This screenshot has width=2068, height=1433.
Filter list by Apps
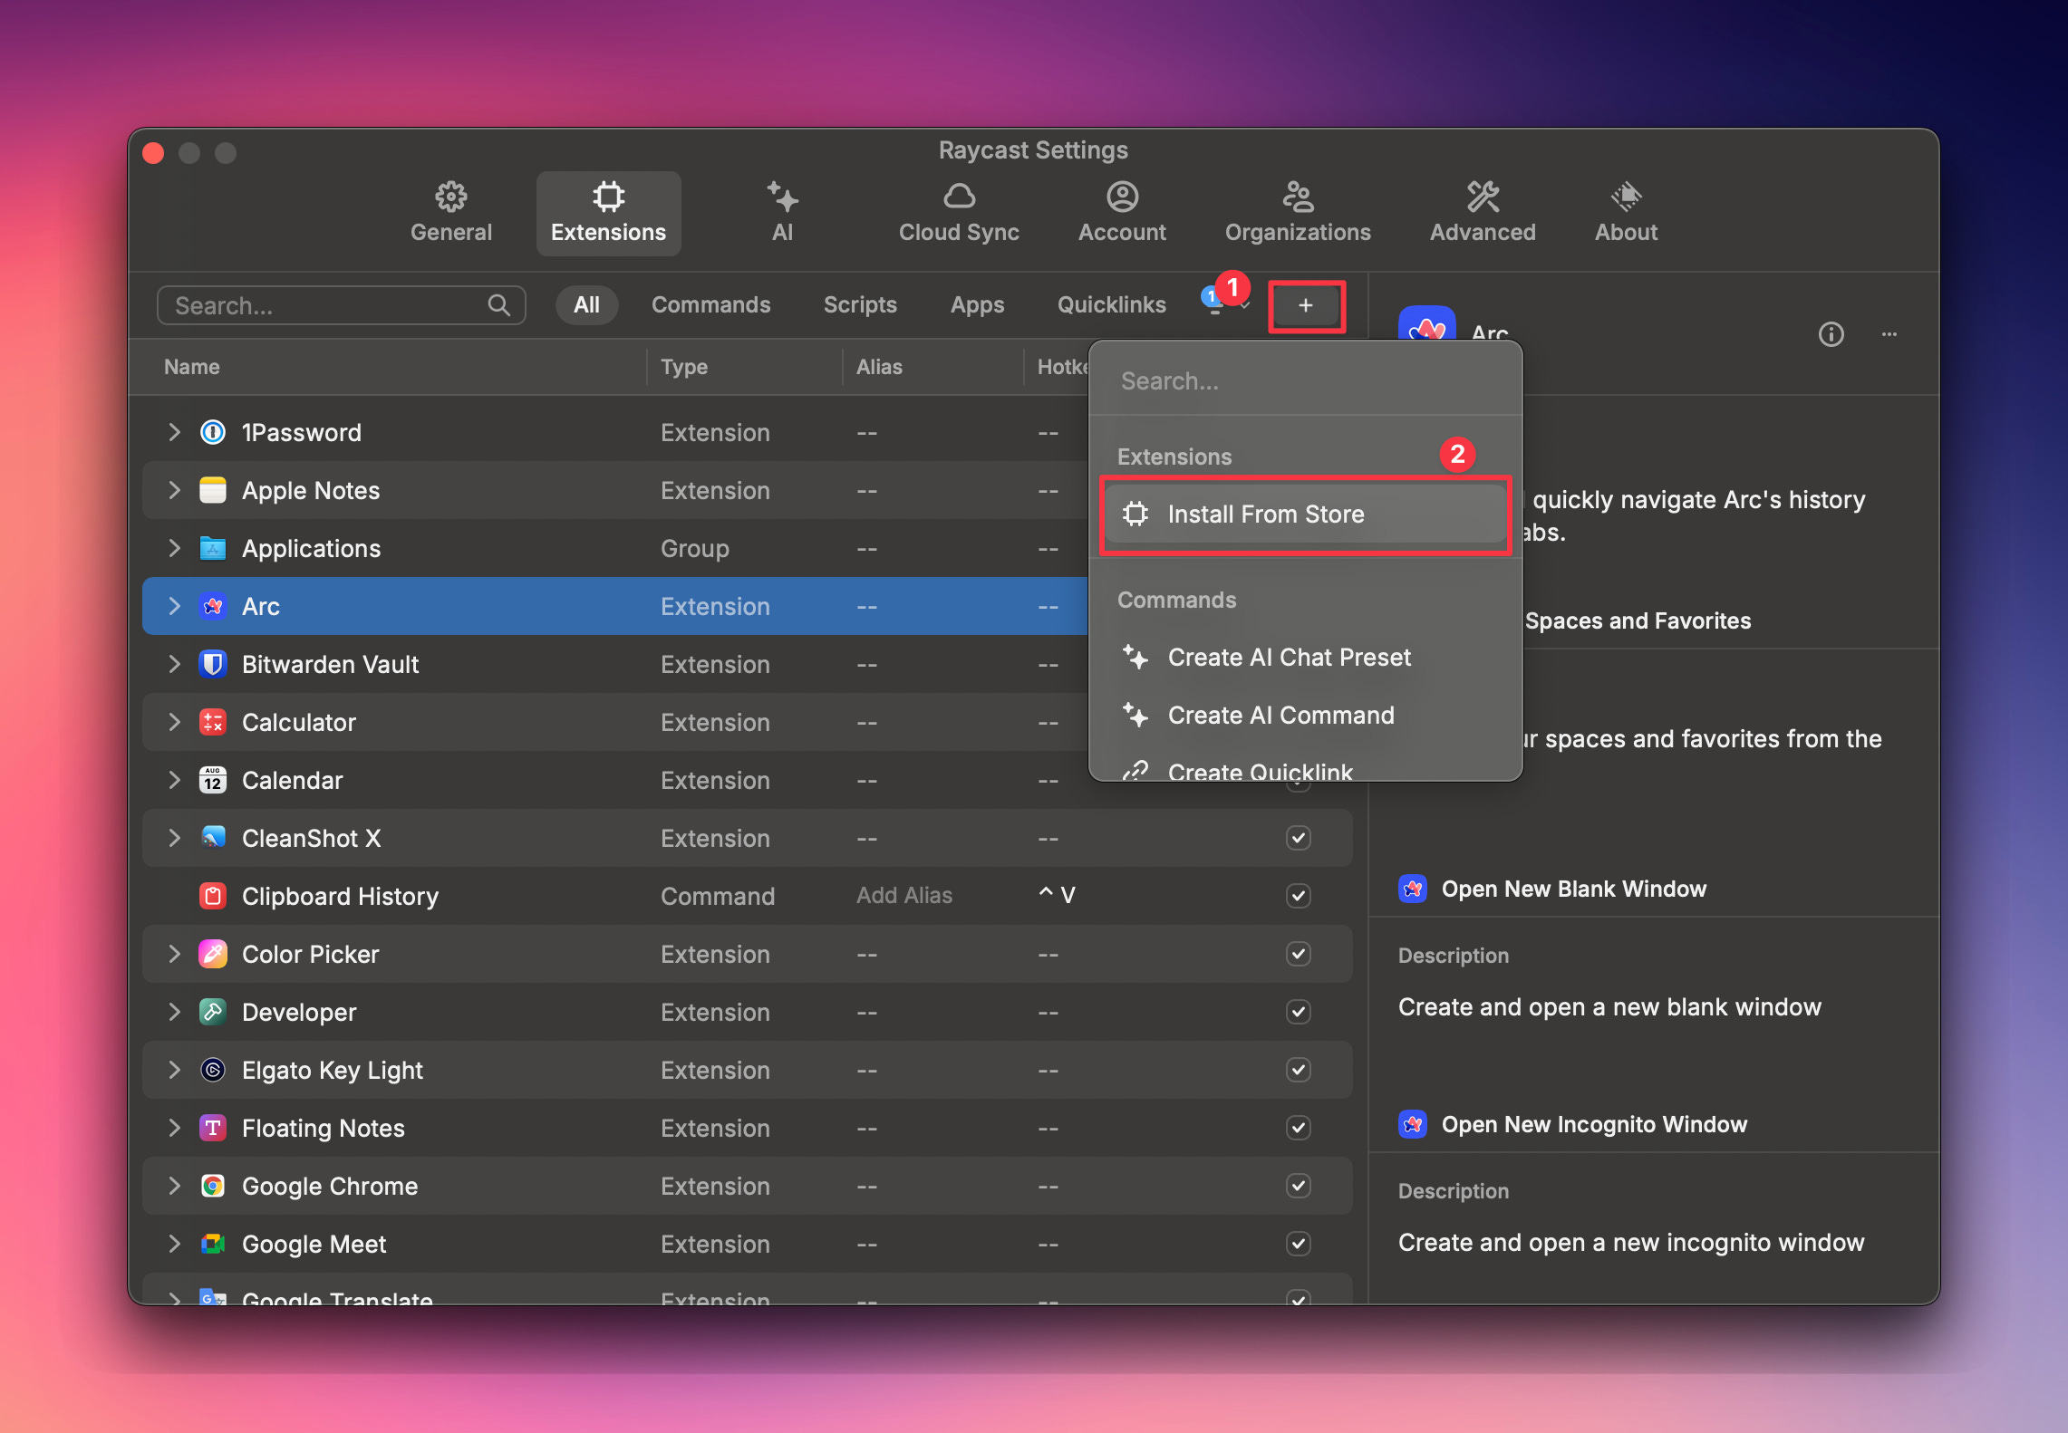point(977,305)
